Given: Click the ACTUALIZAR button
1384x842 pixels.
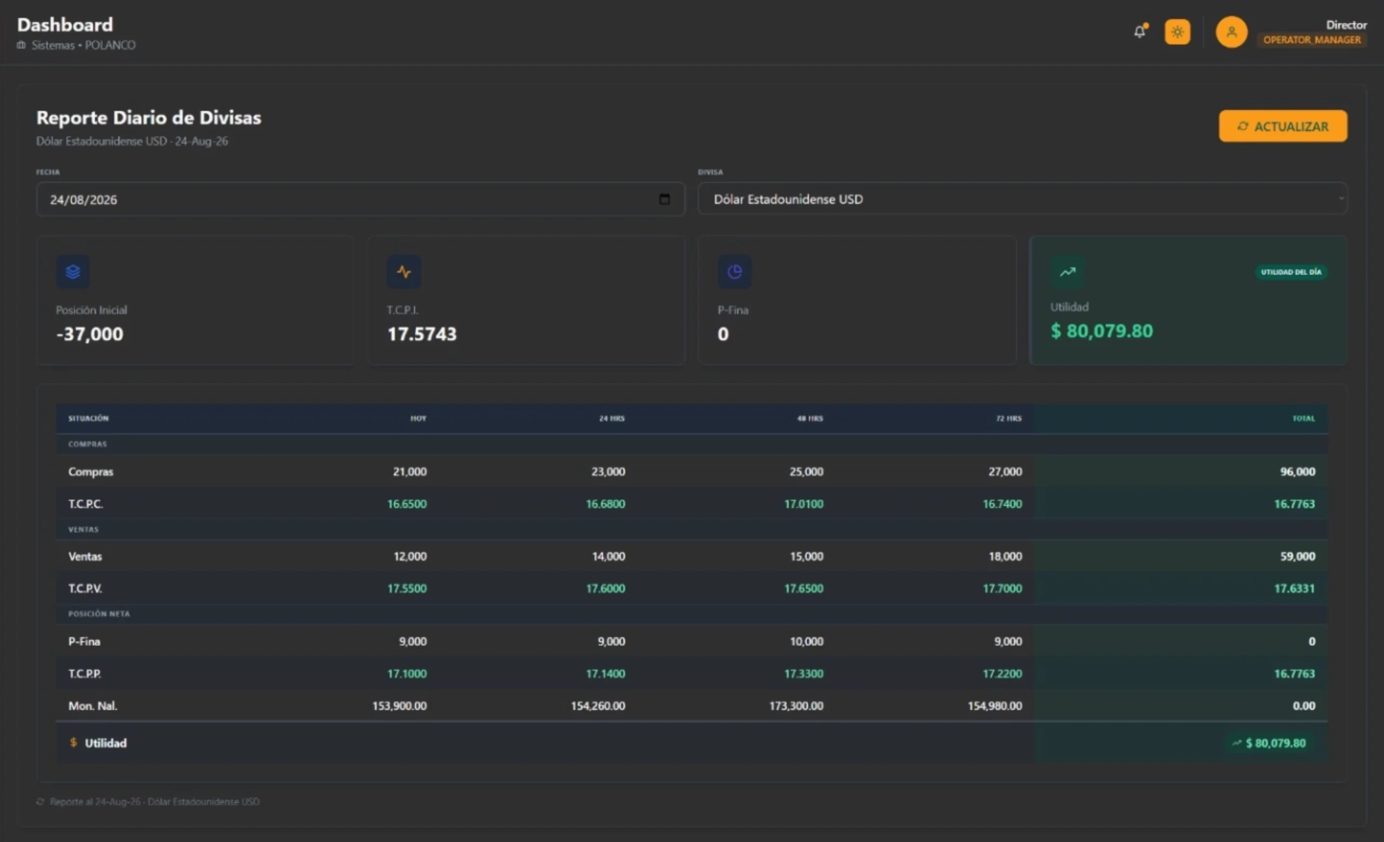Looking at the screenshot, I should (x=1283, y=127).
